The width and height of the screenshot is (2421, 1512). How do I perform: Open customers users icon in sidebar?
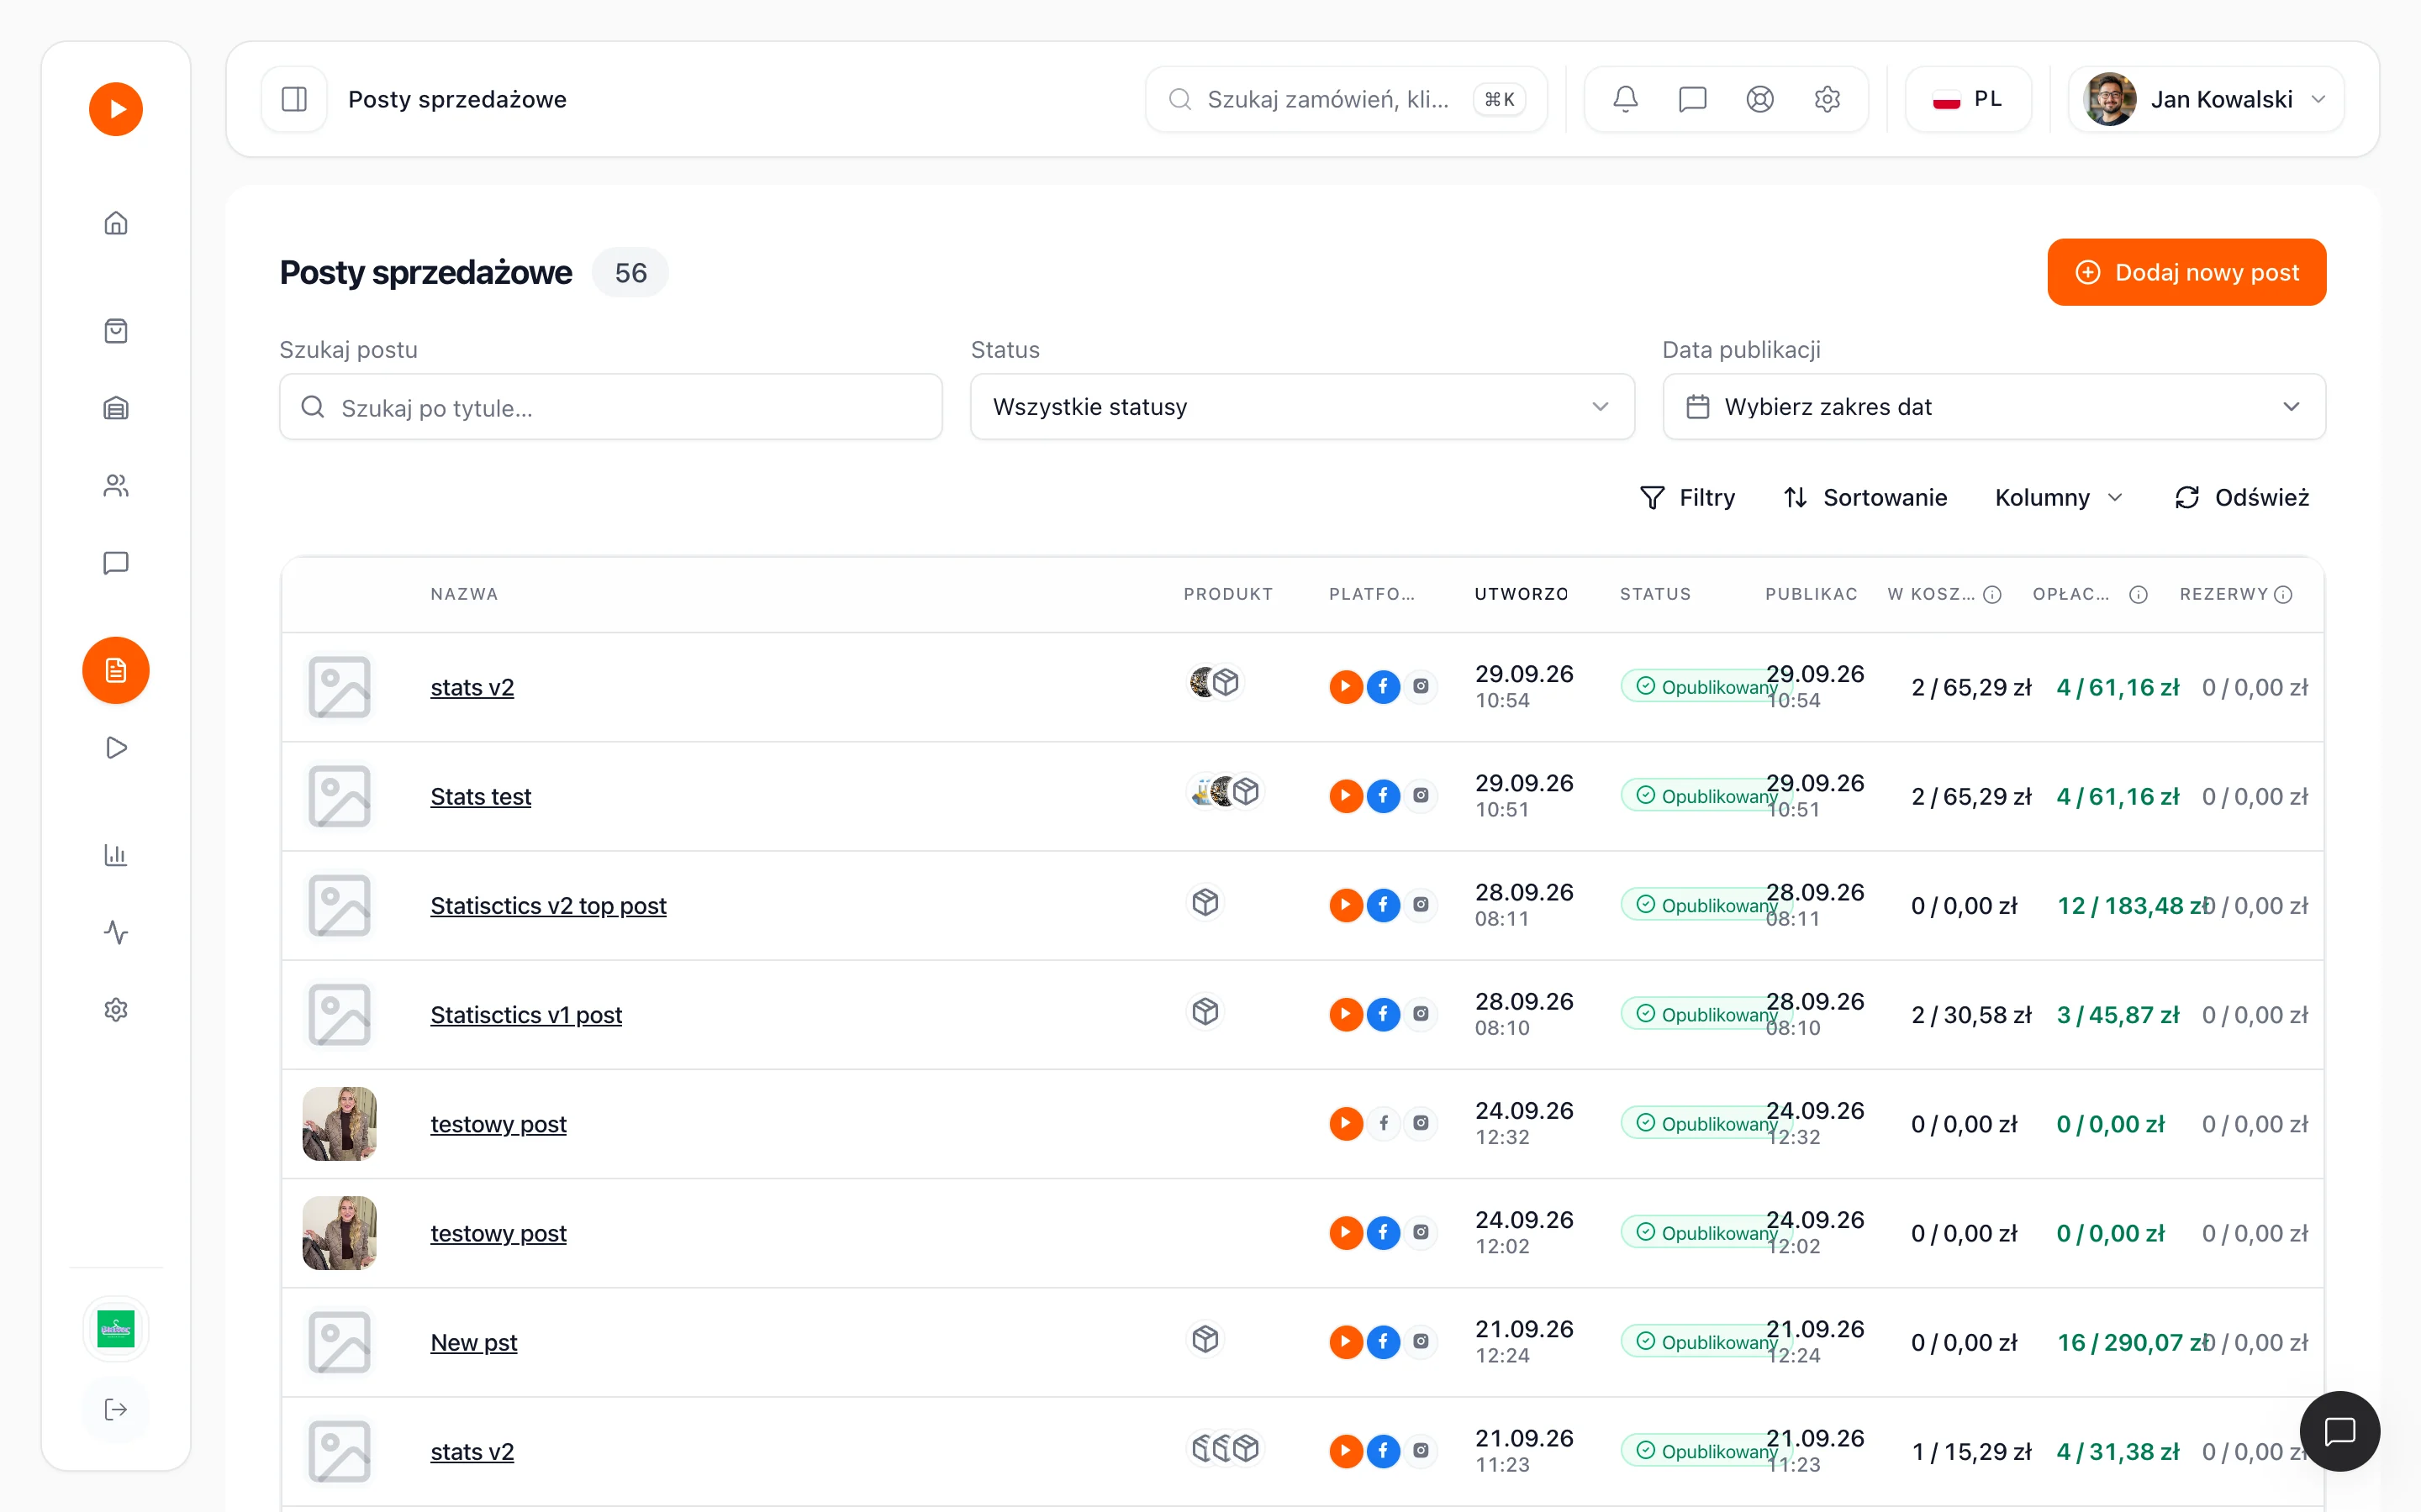coord(116,486)
